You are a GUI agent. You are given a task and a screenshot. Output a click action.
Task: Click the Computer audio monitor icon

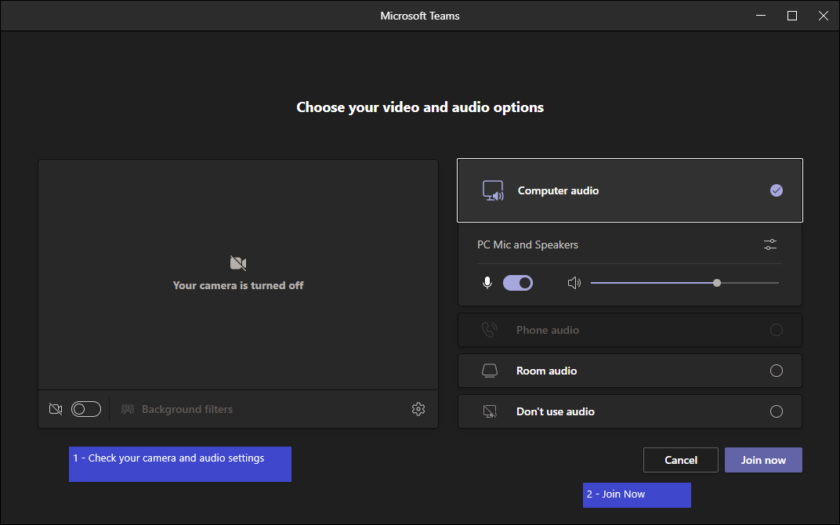tap(493, 190)
